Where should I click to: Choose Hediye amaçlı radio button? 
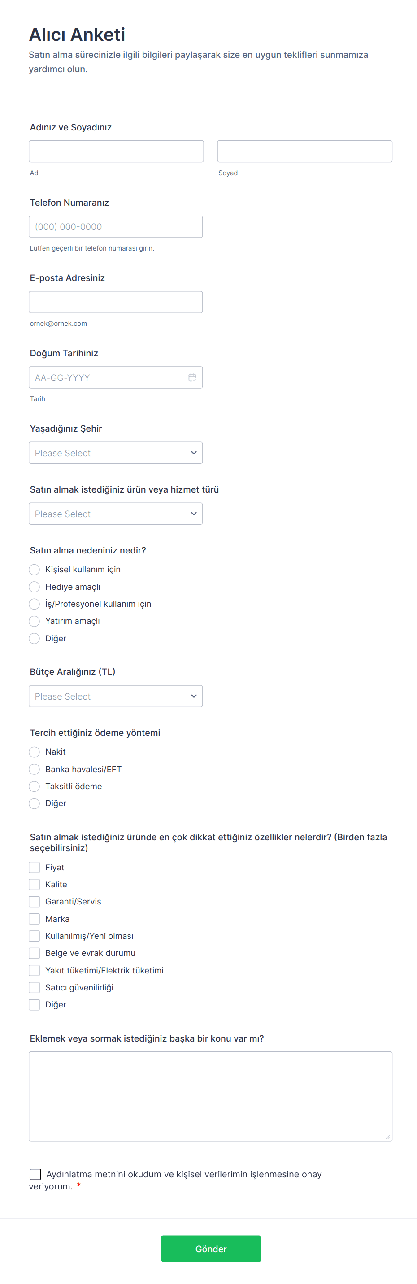click(x=35, y=587)
